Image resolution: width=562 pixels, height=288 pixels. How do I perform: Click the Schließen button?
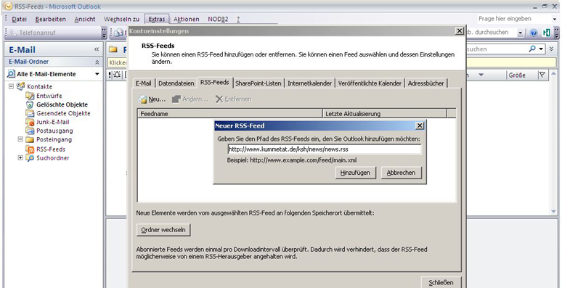pos(441,282)
